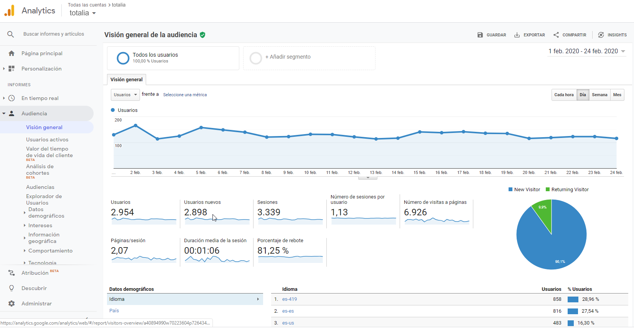Click the Sesiones value 3.339

click(269, 212)
